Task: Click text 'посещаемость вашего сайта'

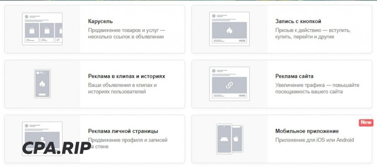Action: 309,92
